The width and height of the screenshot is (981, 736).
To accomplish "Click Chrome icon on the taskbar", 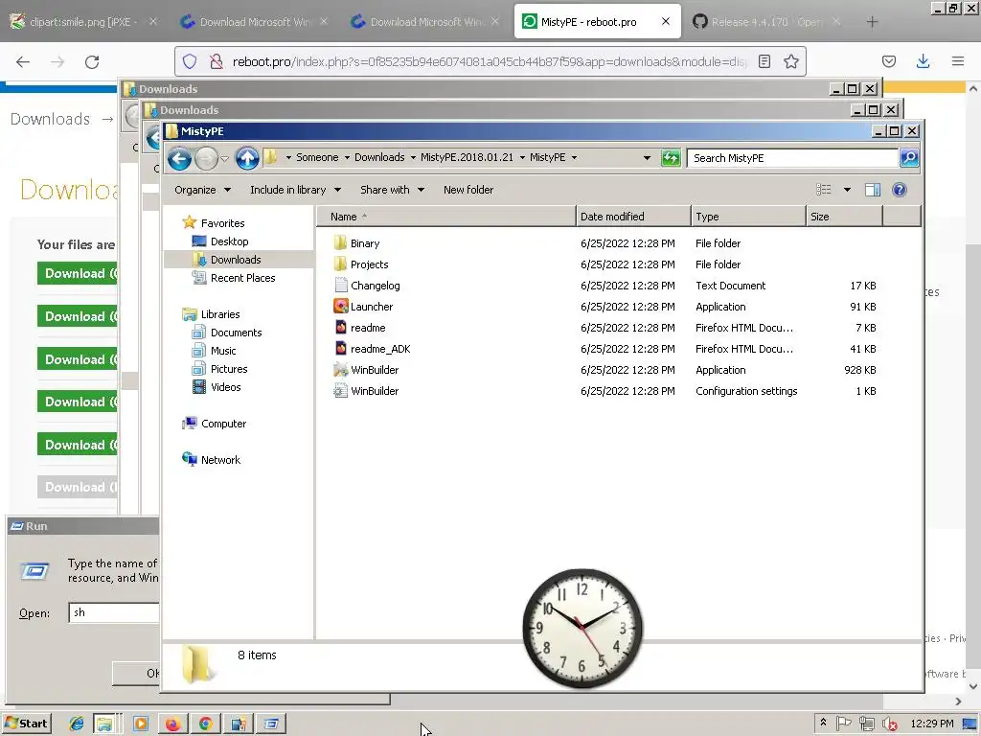I will click(x=205, y=724).
